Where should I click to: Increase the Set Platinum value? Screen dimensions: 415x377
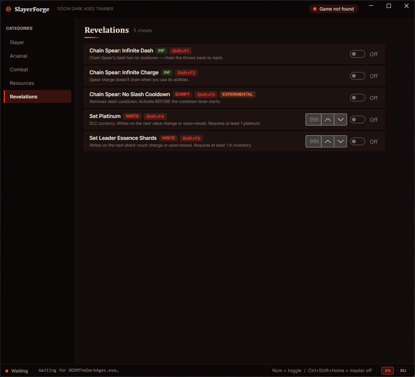tap(327, 120)
